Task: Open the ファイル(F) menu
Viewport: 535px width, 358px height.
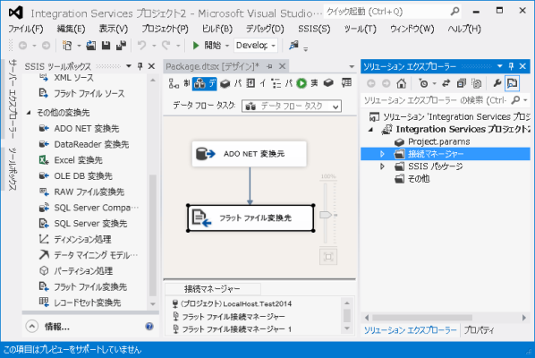Action: (x=26, y=29)
